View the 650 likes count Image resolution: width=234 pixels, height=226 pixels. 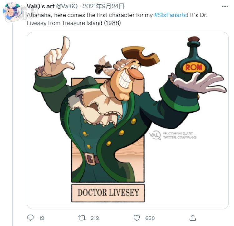[150, 218]
